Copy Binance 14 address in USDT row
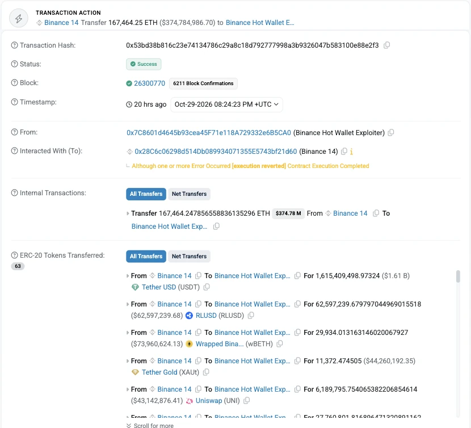471x428 pixels. point(198,276)
